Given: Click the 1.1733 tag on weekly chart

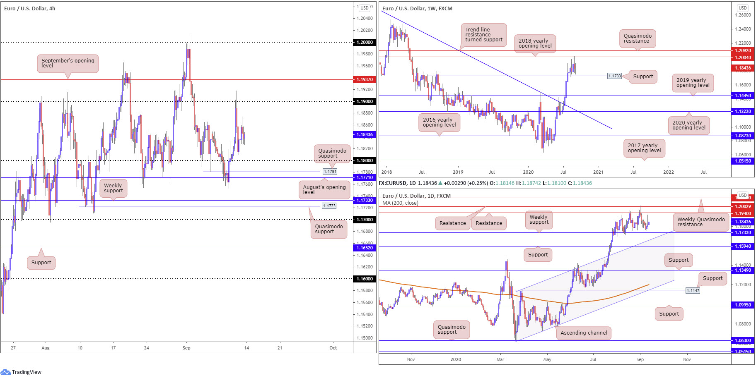Looking at the screenshot, I should click(615, 76).
